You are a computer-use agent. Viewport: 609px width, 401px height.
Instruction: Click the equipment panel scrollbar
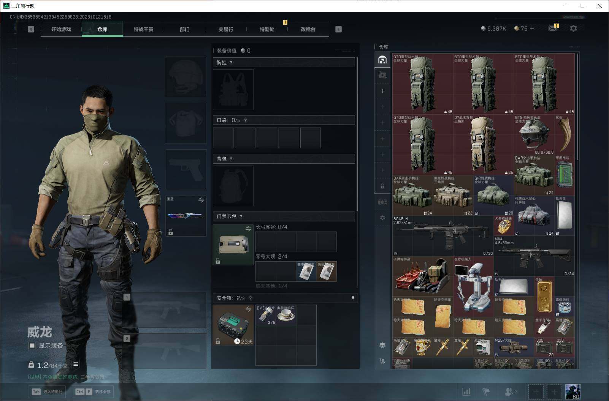coord(357,135)
